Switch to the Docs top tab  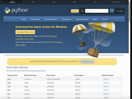pyautogui.click(x=54, y=2)
